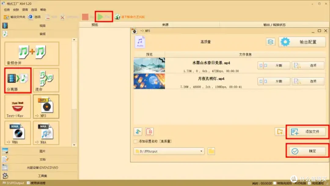330x186 pixels.
Task: Select the 月夜孔明灯.mp4 thumbnail
Action: 149,81
